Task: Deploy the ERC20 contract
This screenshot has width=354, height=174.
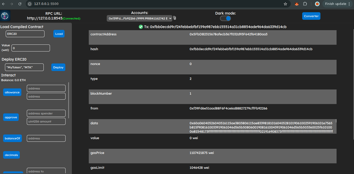Action: point(58,67)
